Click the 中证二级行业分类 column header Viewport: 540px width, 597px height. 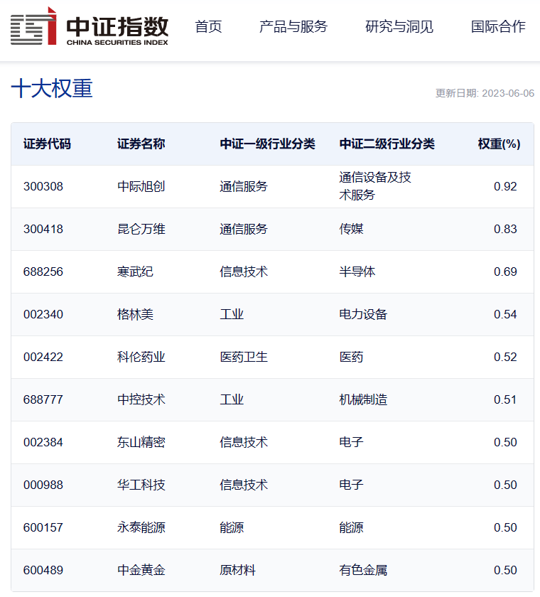tap(387, 144)
